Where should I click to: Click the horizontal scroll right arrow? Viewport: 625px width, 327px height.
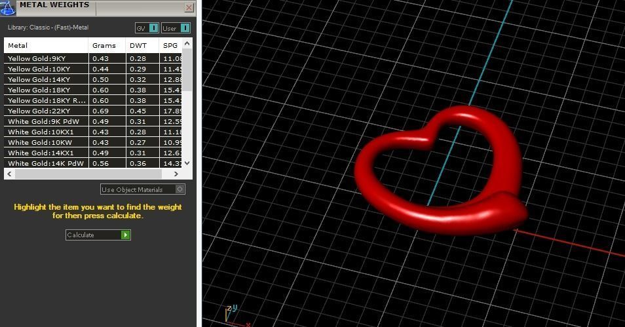pyautogui.click(x=176, y=174)
